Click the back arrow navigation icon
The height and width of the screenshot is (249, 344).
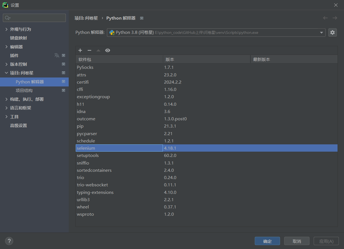click(x=325, y=18)
